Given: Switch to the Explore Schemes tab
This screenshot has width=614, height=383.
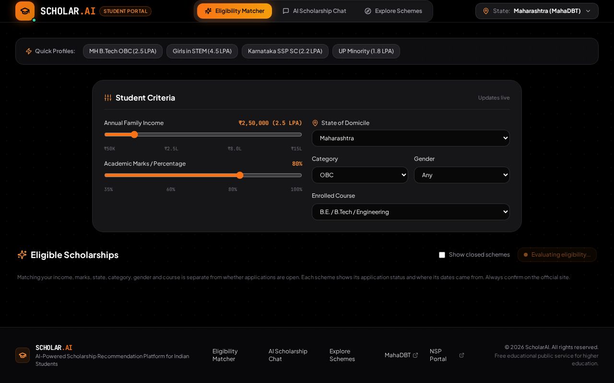Looking at the screenshot, I should [x=393, y=11].
